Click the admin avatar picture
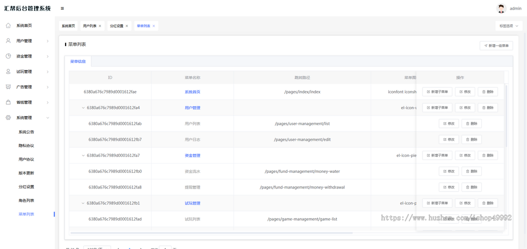The width and height of the screenshot is (527, 249). (501, 8)
